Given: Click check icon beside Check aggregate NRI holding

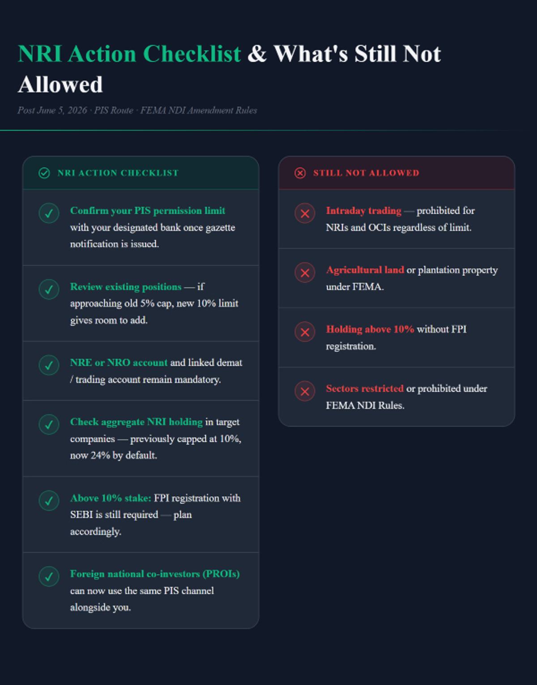Looking at the screenshot, I should pyautogui.click(x=49, y=424).
